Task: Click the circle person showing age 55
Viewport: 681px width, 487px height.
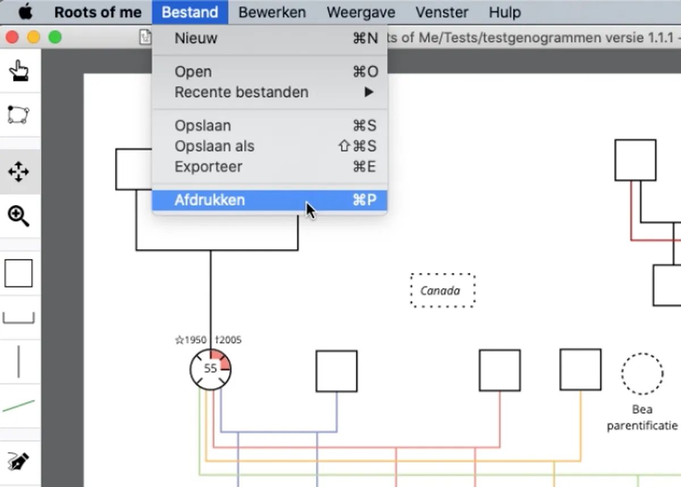Action: (211, 369)
